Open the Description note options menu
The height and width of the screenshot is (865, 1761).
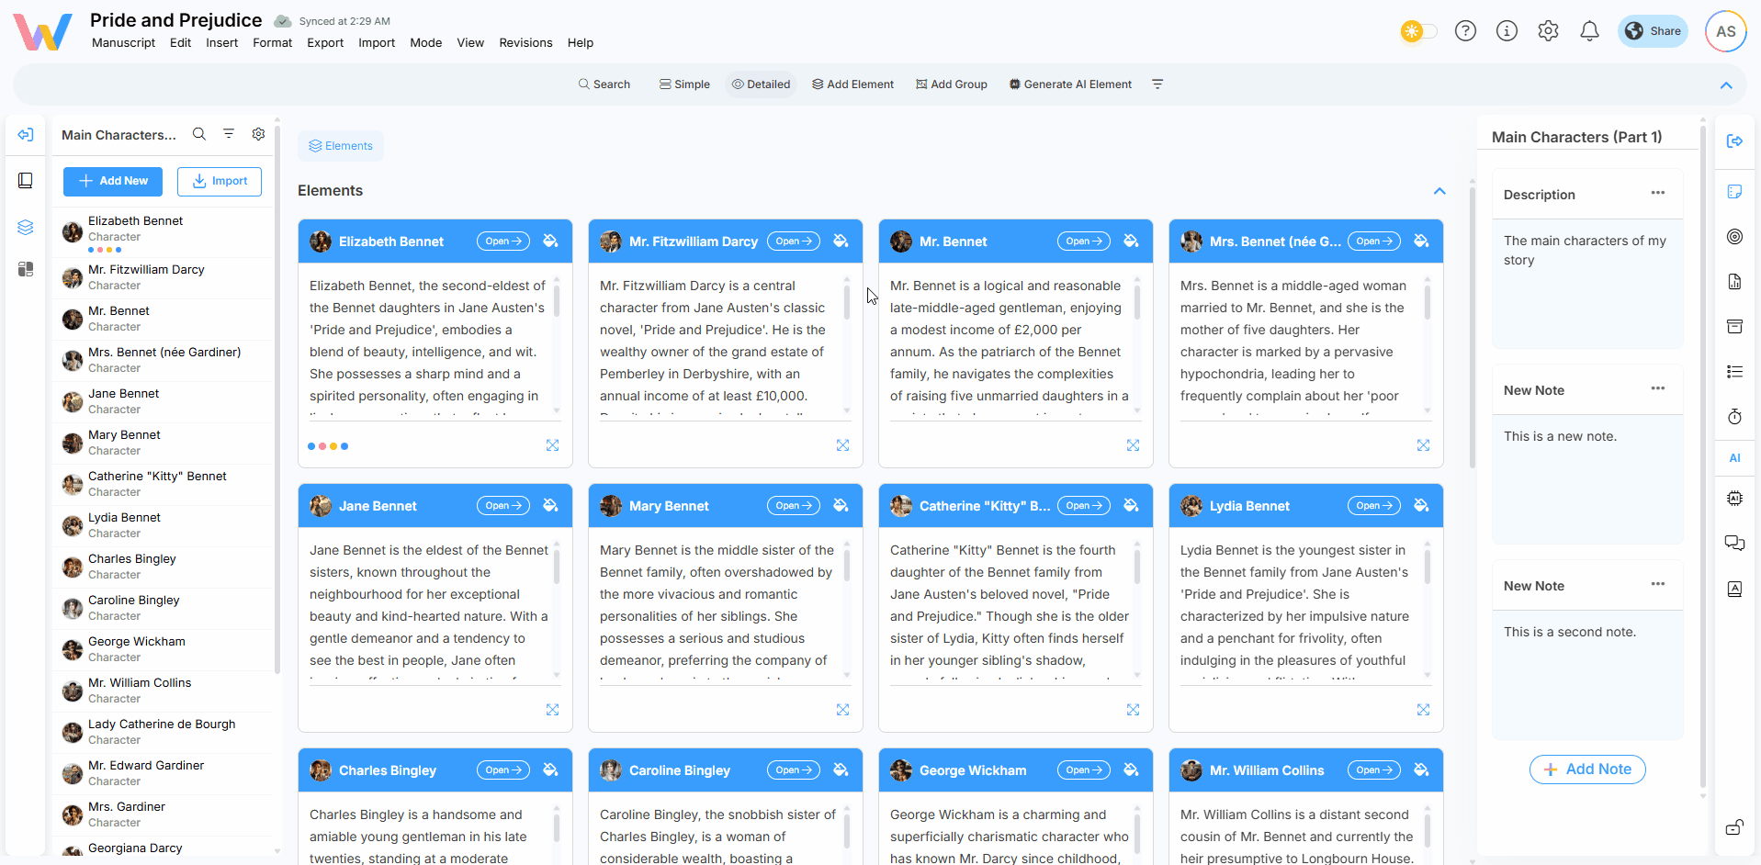pos(1657,193)
